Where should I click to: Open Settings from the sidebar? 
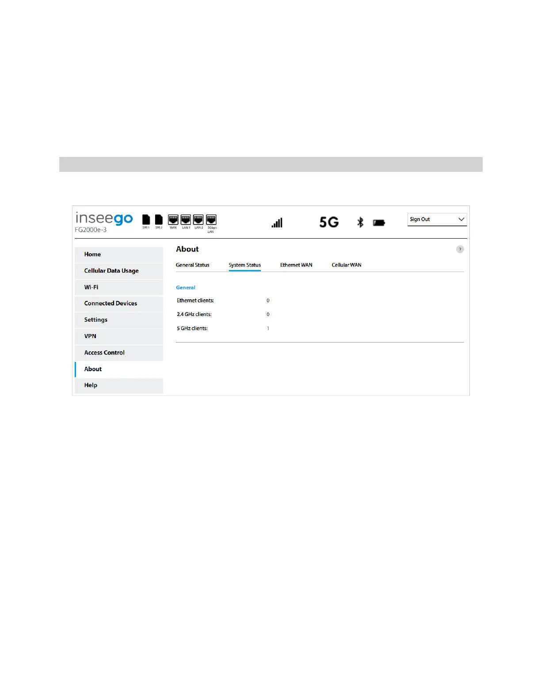coord(119,320)
